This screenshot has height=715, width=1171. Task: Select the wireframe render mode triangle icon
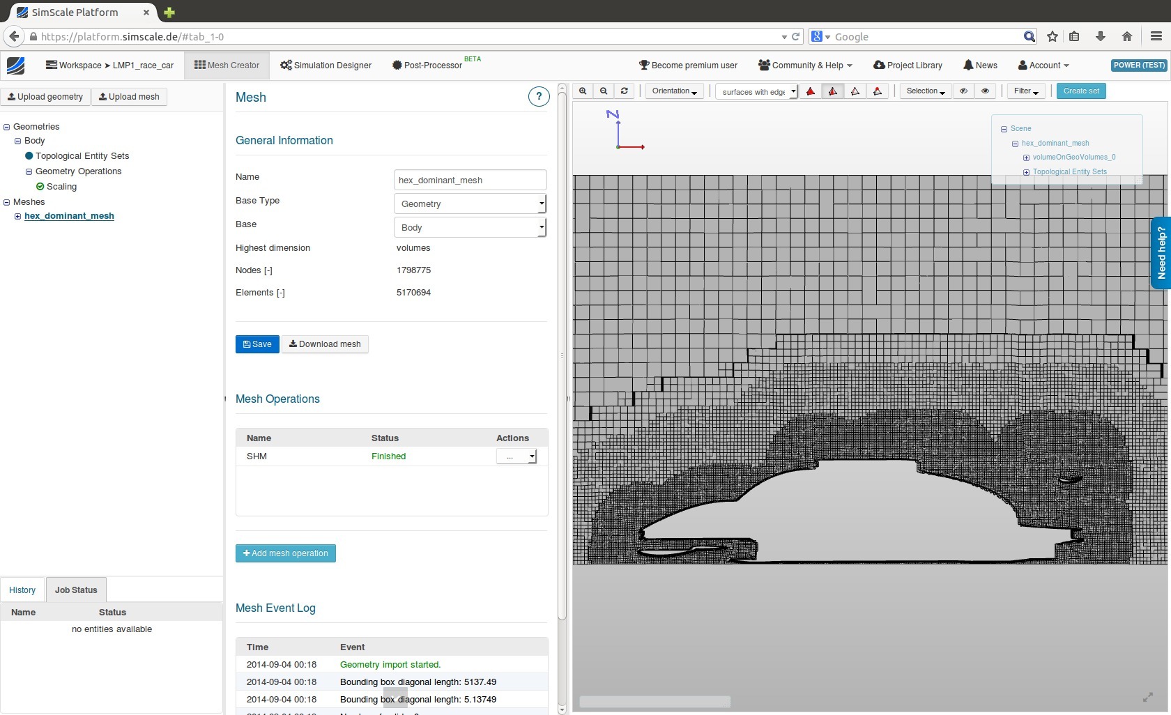tap(856, 91)
